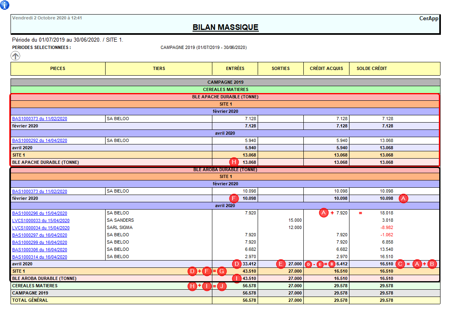
Task: Click the blue information icon at top-left
Action: [x=5, y=5]
